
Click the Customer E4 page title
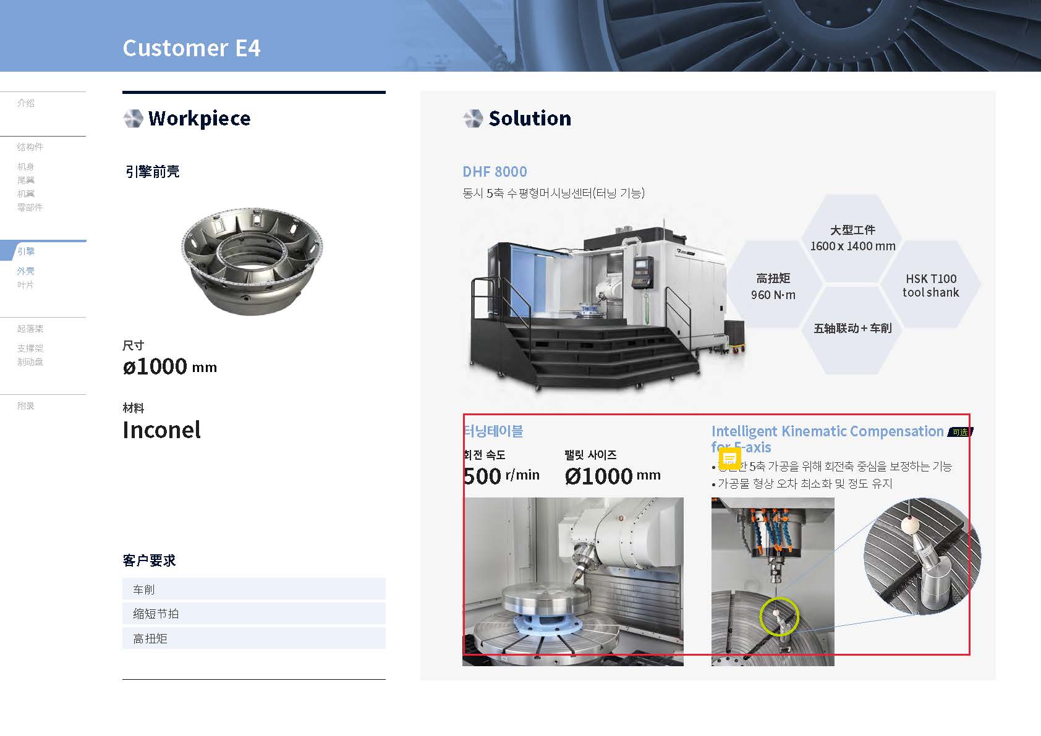192,48
